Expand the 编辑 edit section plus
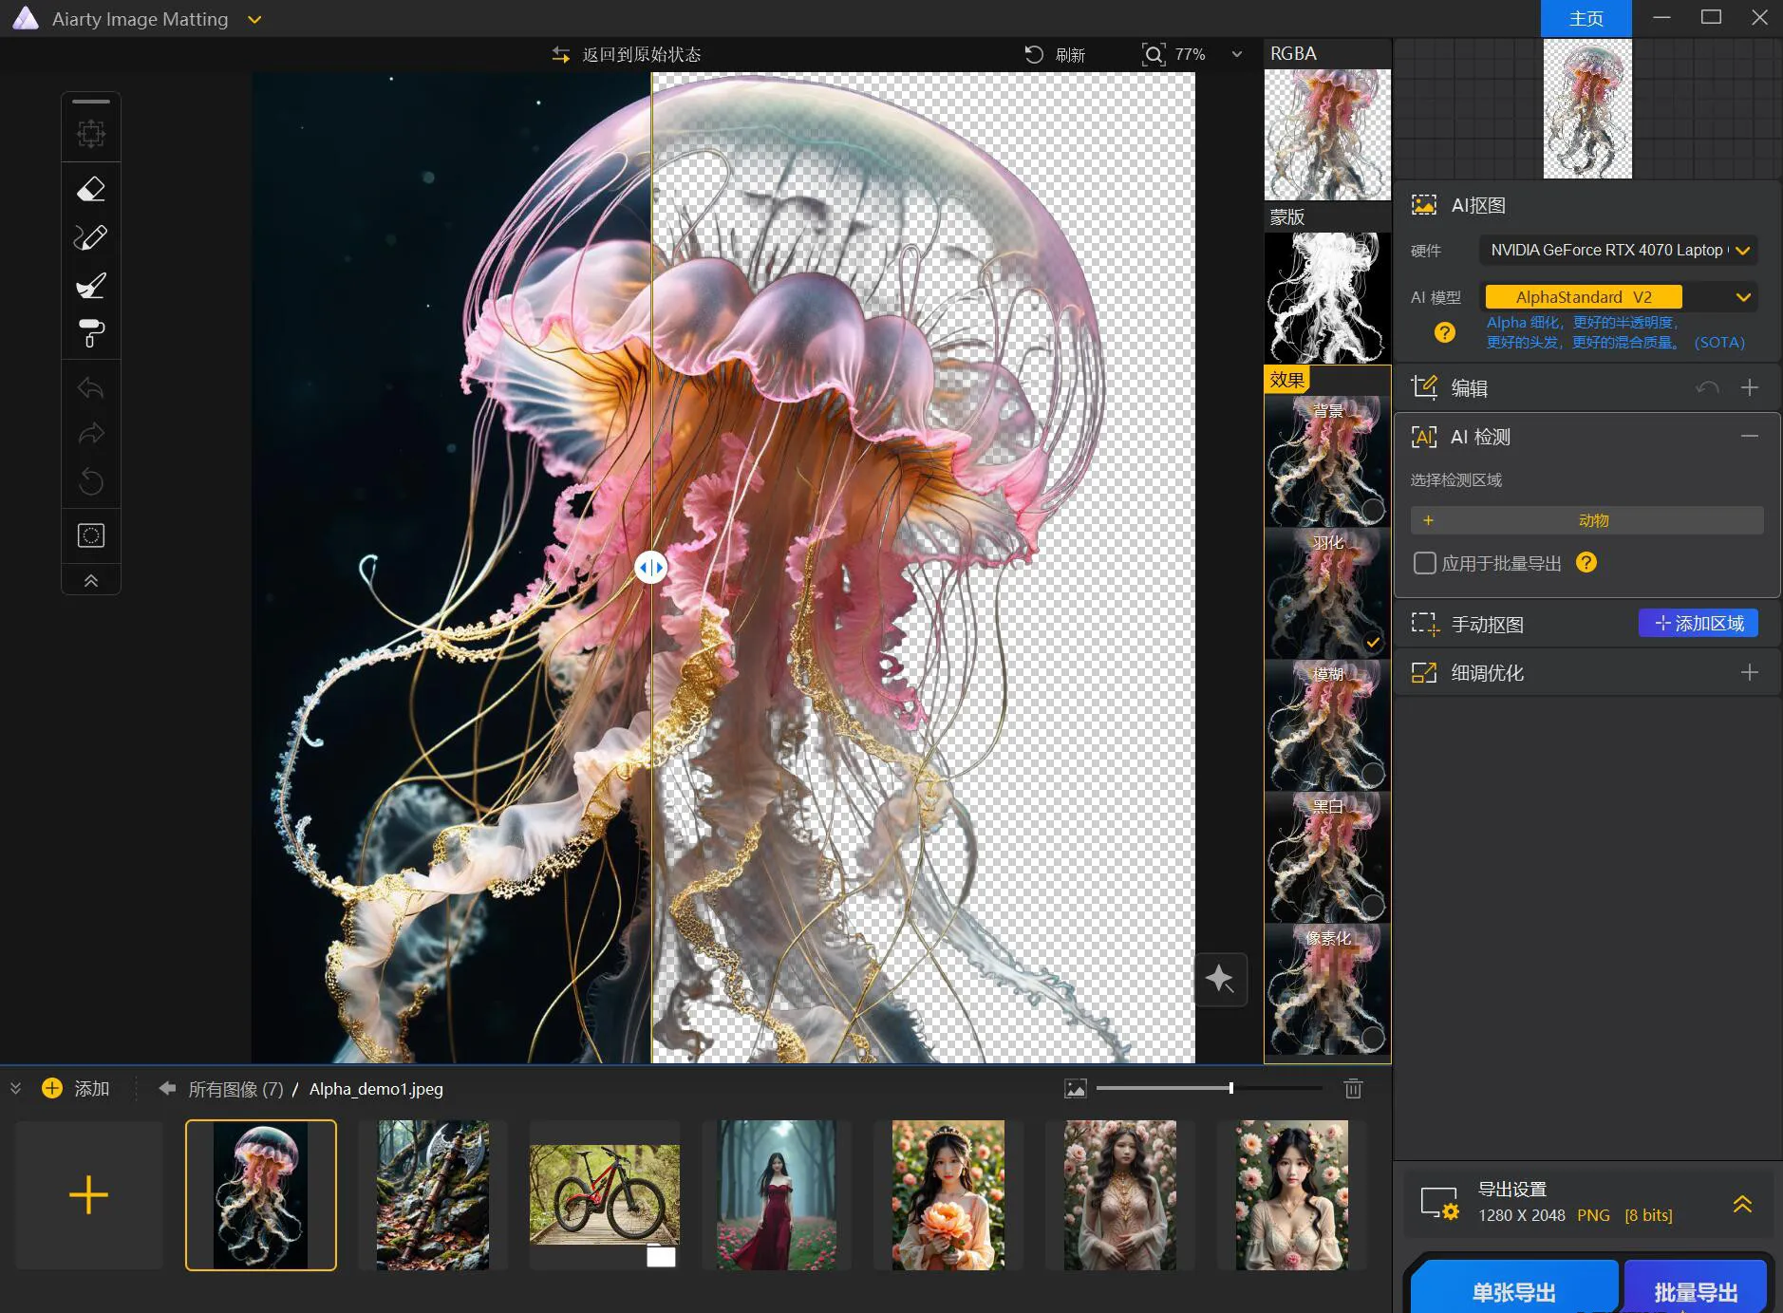 tap(1750, 387)
